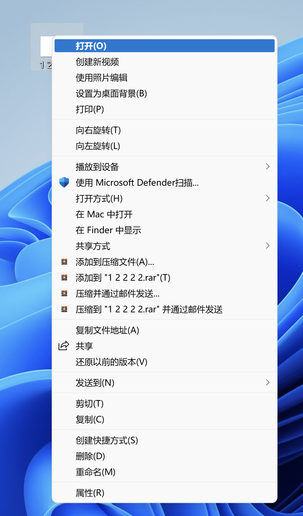Click 复制文件地址(A) option
This screenshot has height=516, width=303.
[107, 330]
